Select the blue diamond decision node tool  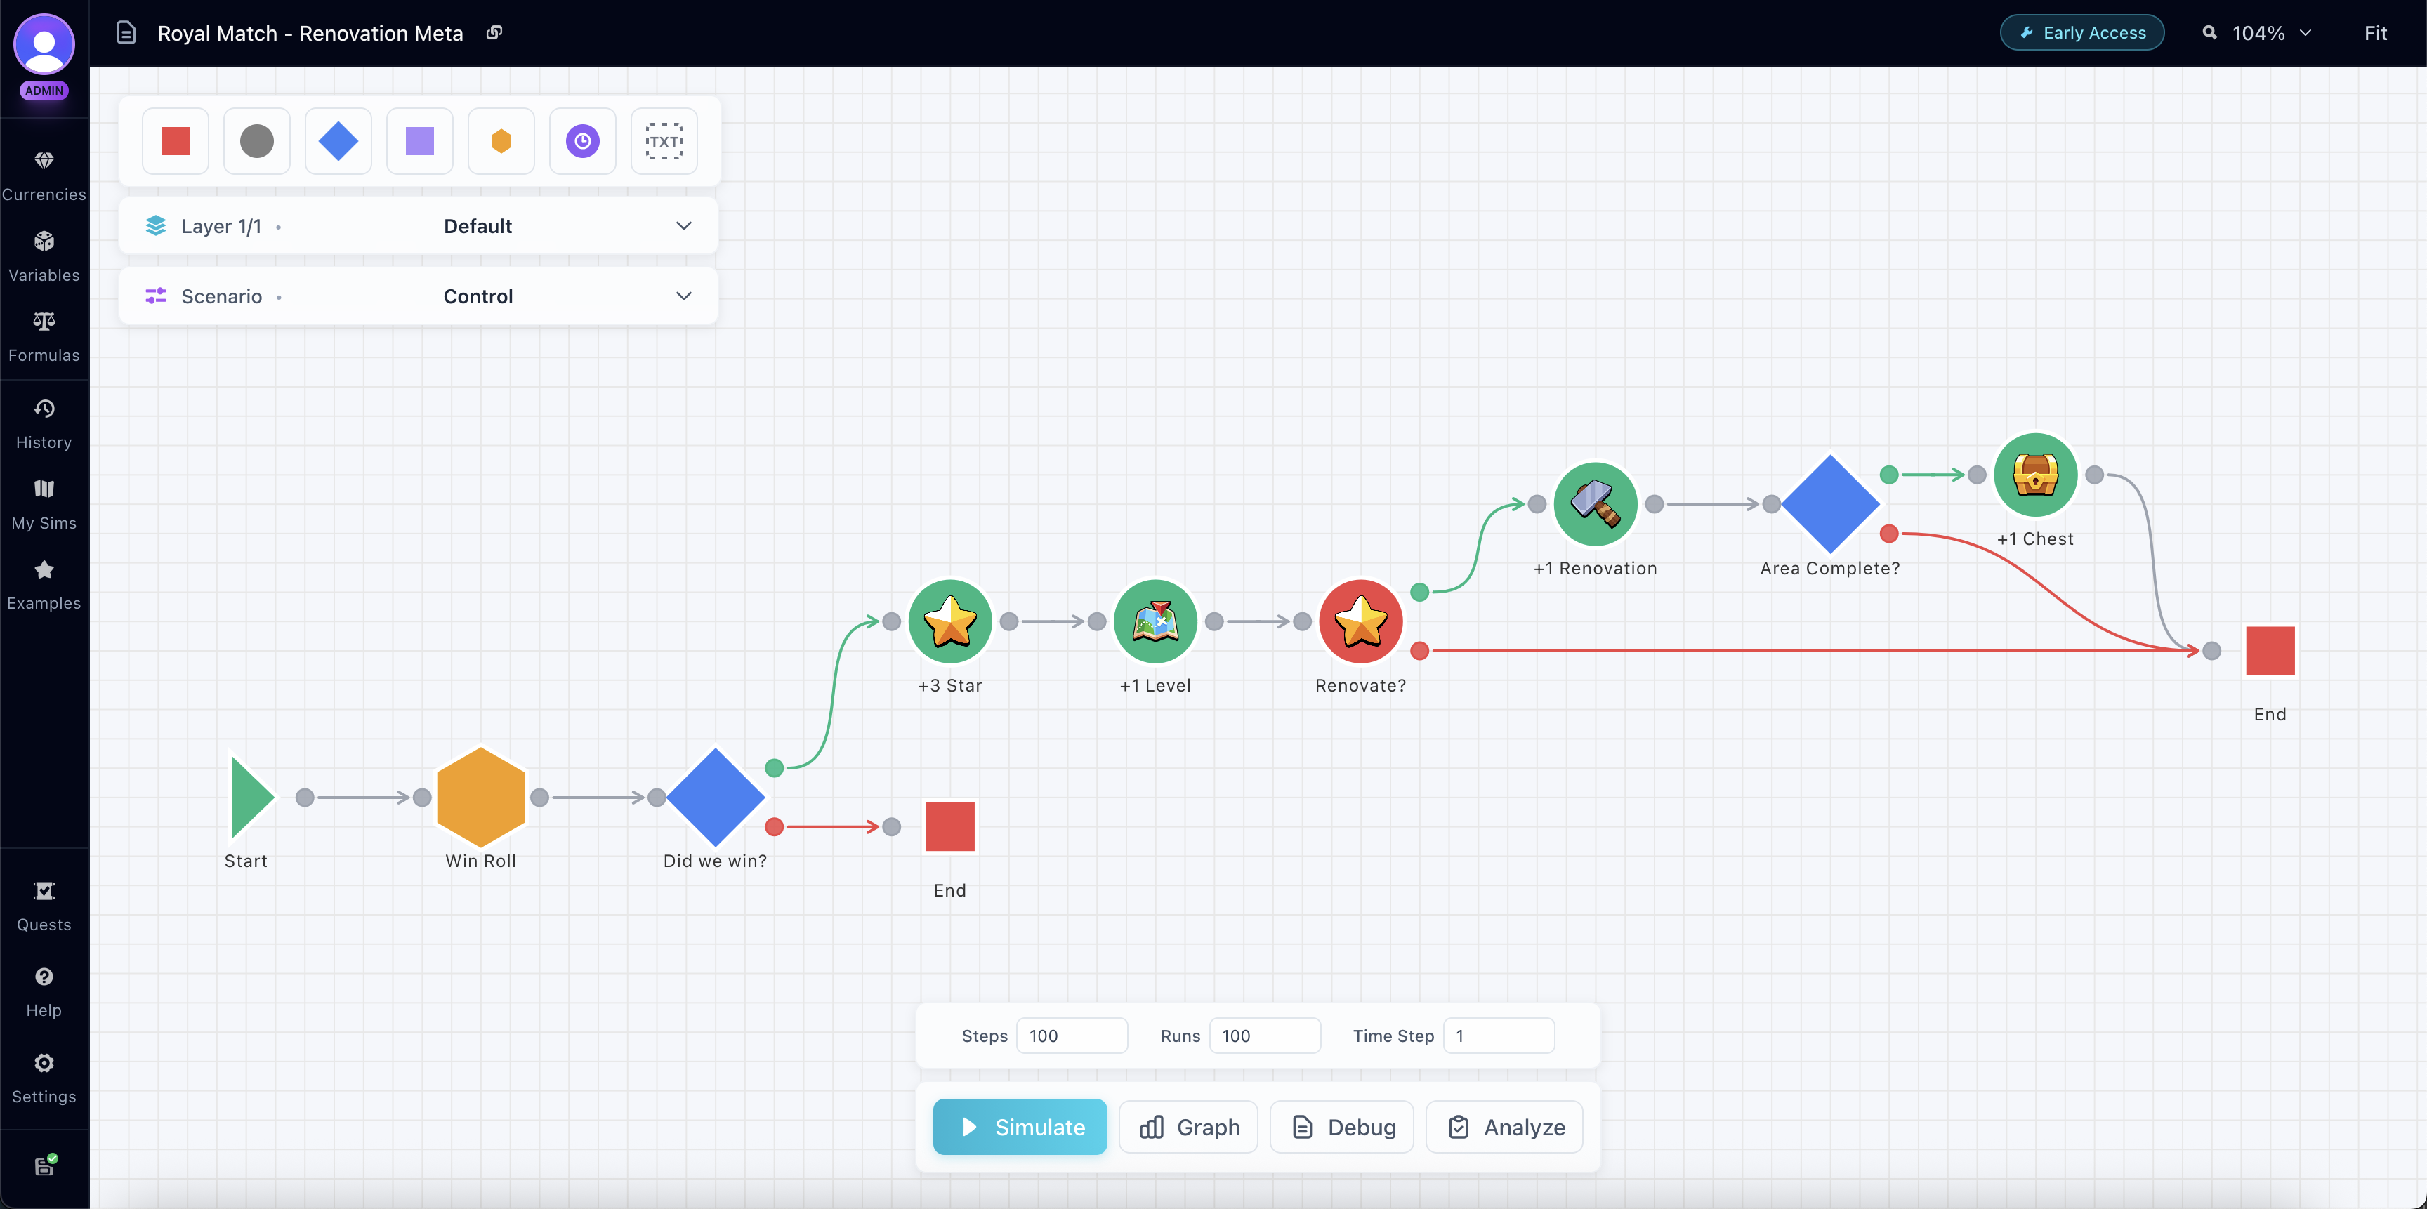pos(338,141)
